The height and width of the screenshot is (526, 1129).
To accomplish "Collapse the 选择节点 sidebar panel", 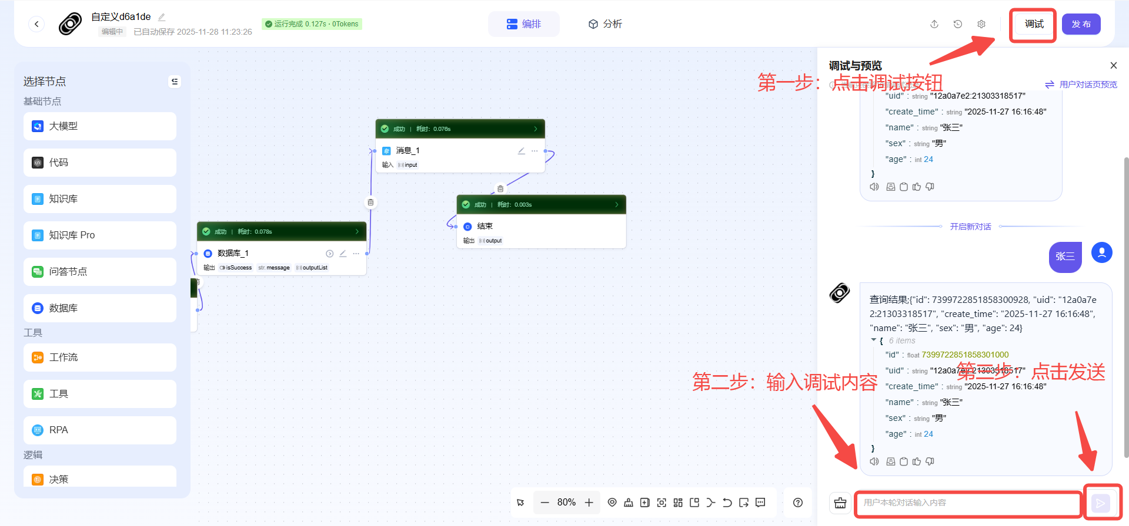I will tap(175, 82).
